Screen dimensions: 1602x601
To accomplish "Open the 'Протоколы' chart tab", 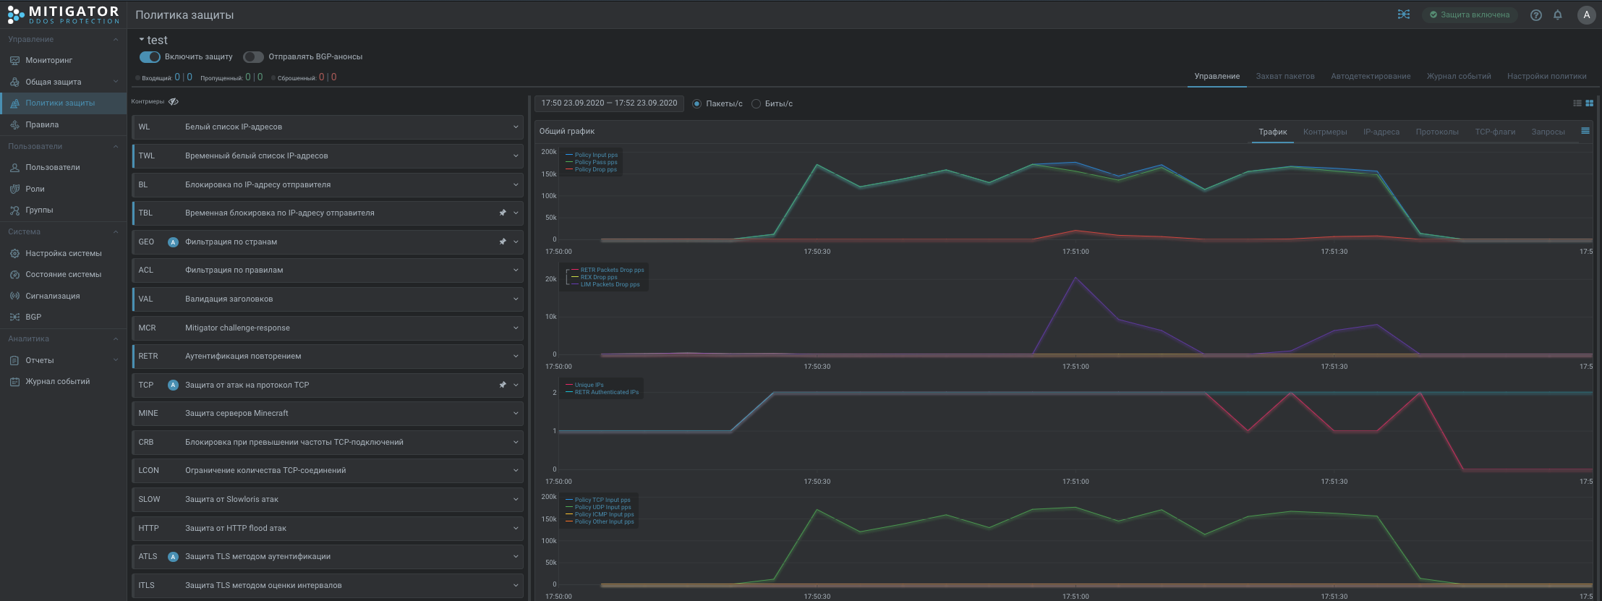I will coord(1436,132).
